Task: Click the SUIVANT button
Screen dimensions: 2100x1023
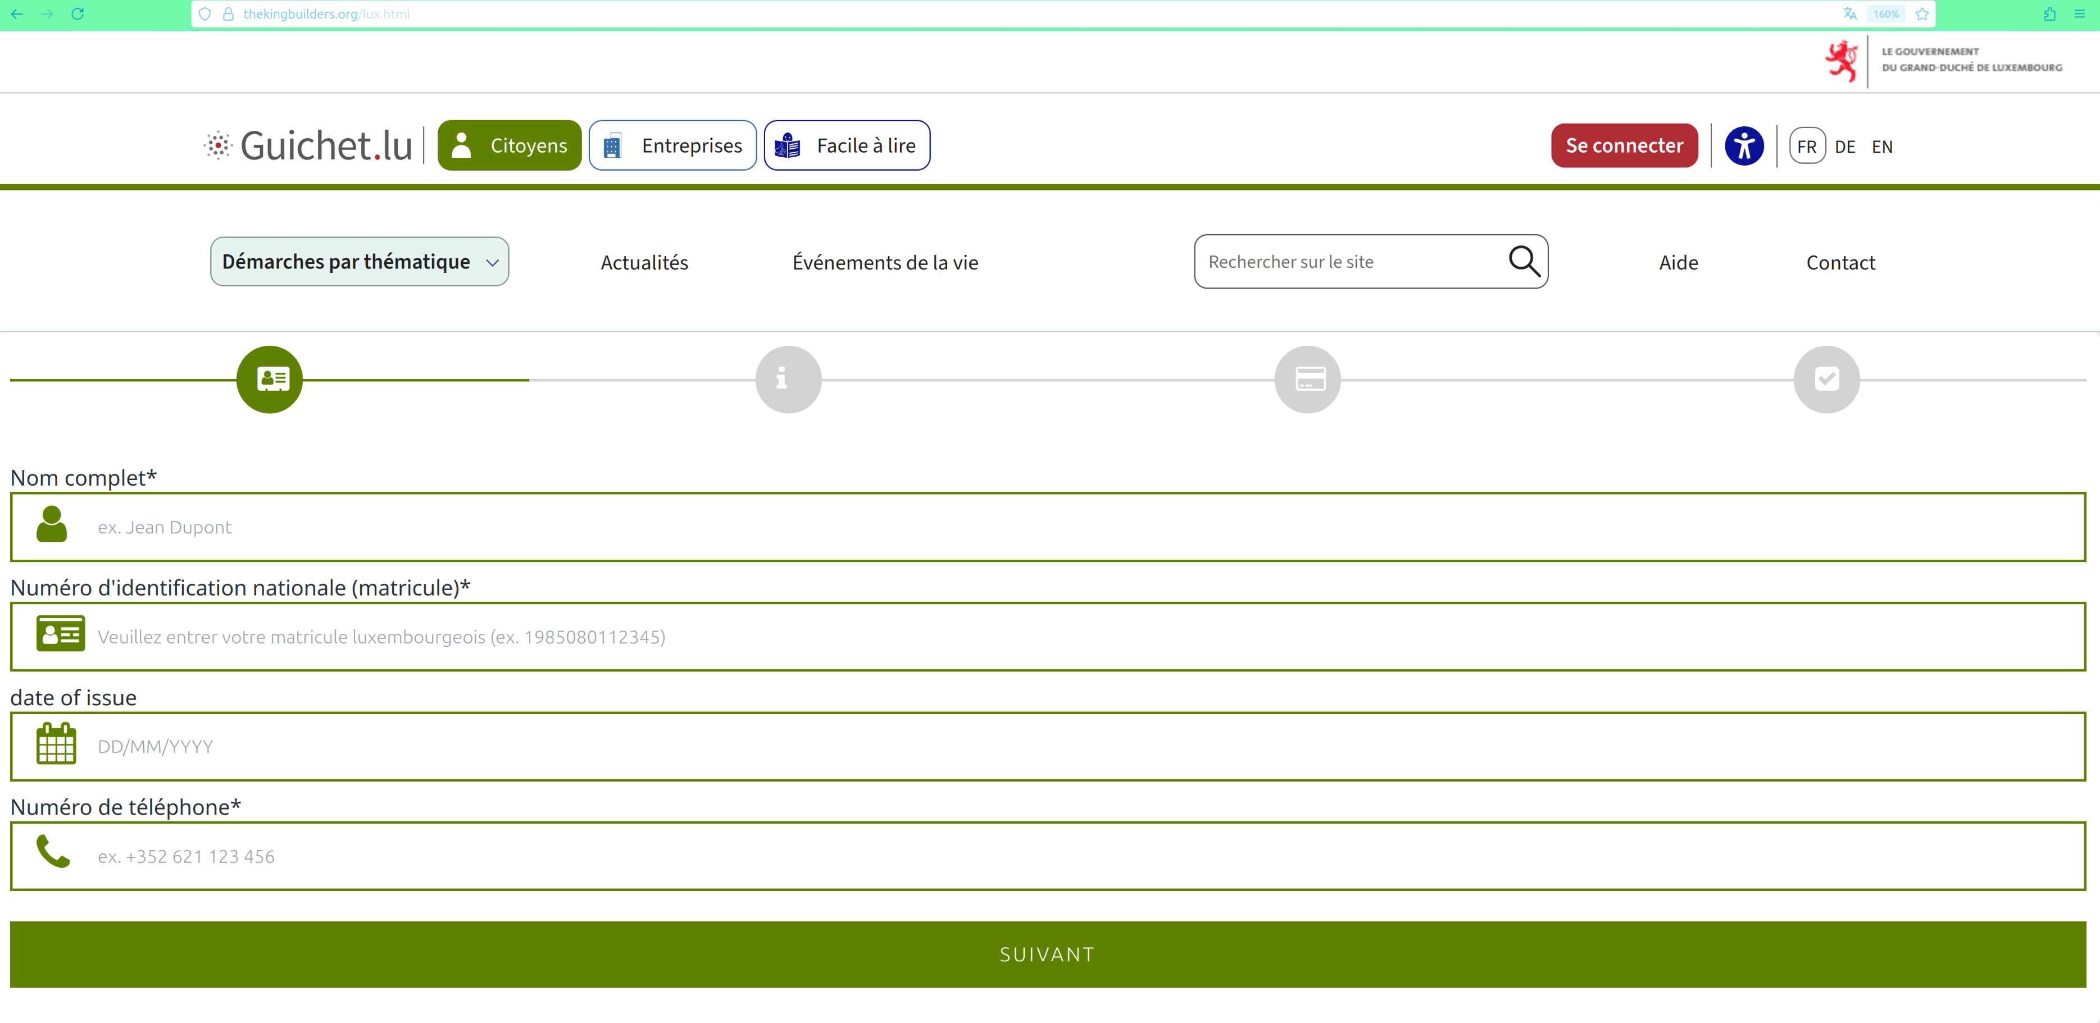Action: [x=1048, y=955]
